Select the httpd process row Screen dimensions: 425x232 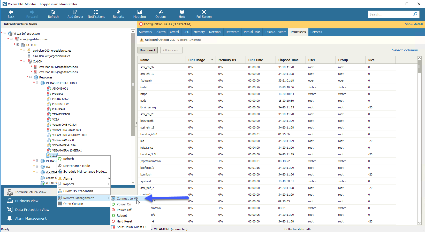[x=267, y=94]
